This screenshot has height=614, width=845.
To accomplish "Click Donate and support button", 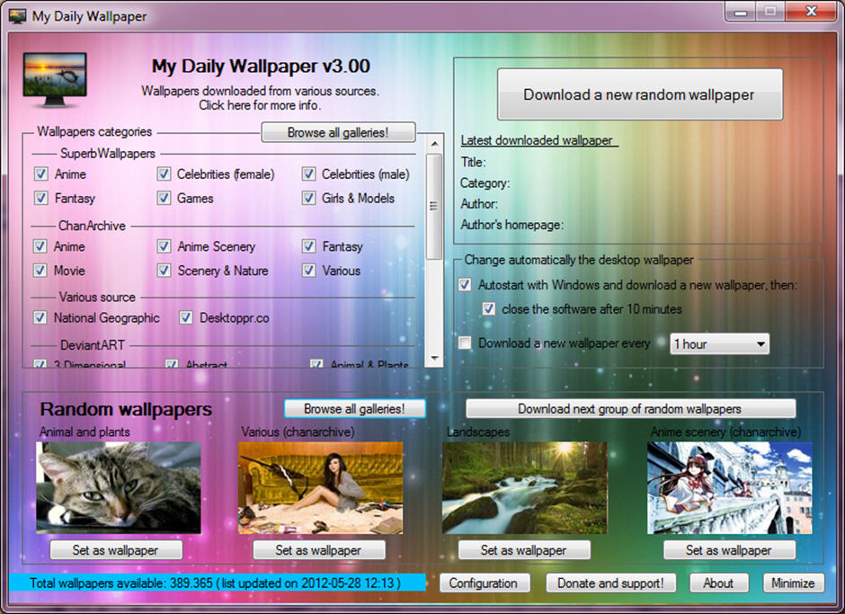I will tap(610, 583).
